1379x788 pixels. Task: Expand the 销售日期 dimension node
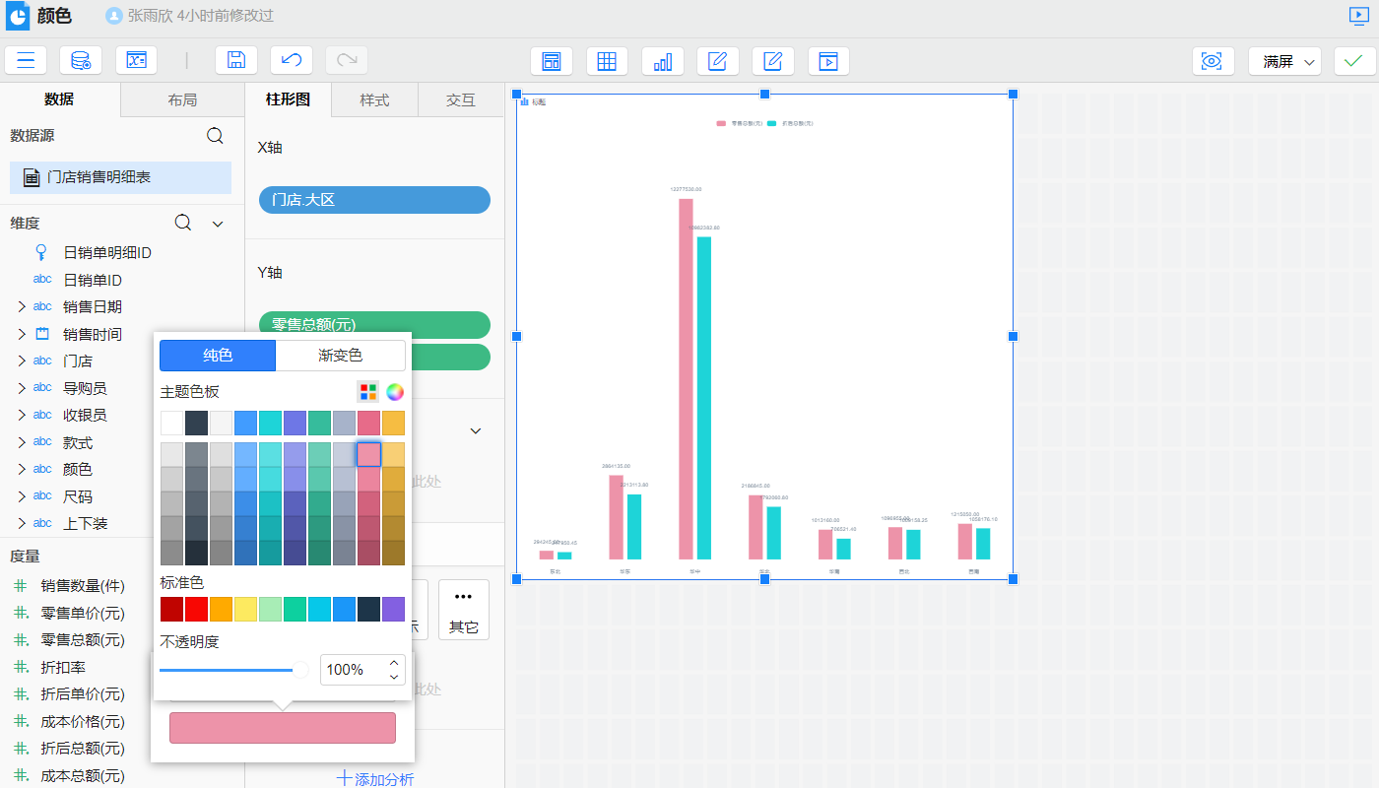[21, 307]
